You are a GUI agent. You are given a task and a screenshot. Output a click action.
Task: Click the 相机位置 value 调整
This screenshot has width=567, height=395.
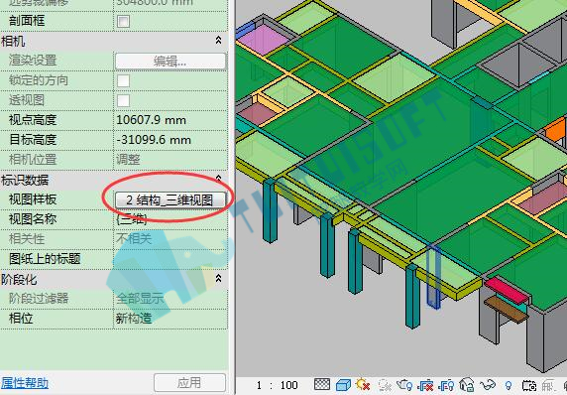coord(128,160)
